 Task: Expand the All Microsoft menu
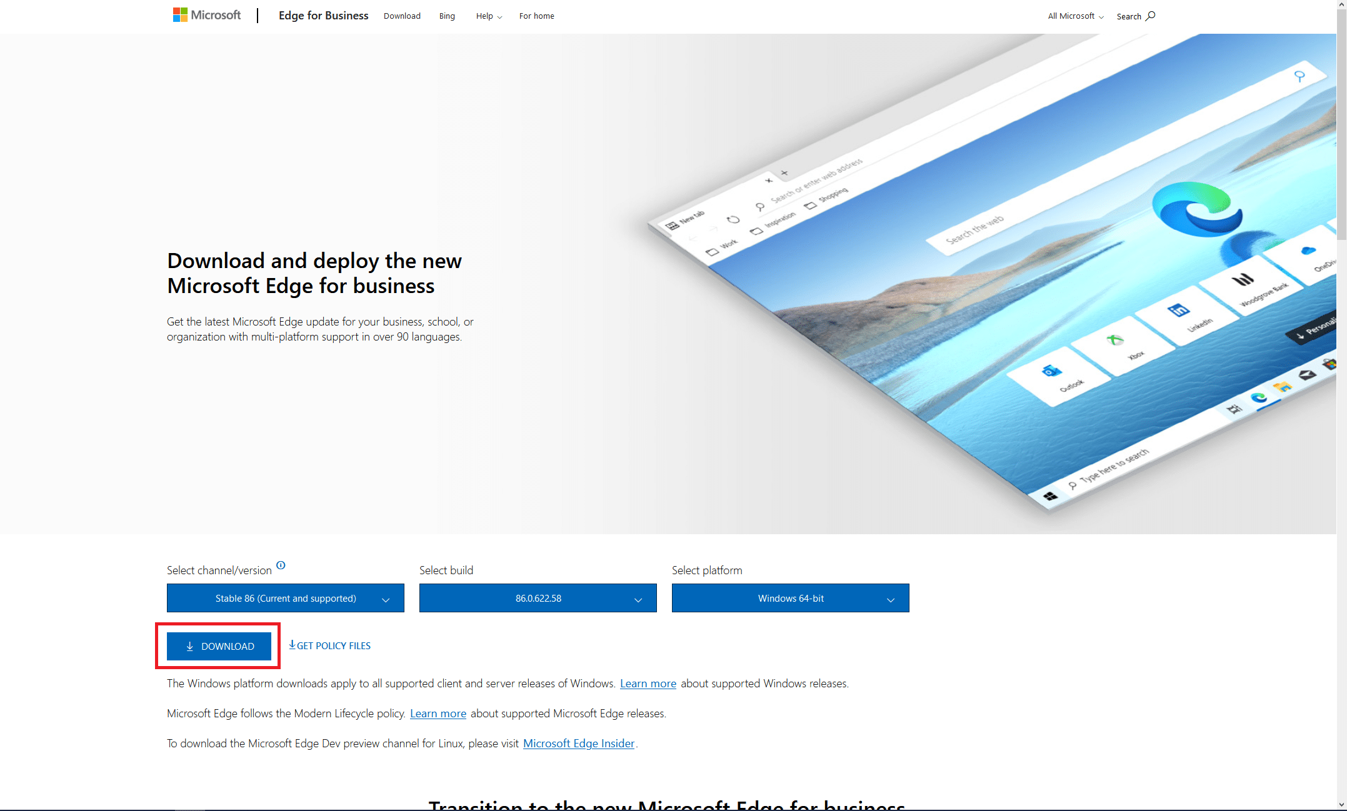[x=1076, y=16]
